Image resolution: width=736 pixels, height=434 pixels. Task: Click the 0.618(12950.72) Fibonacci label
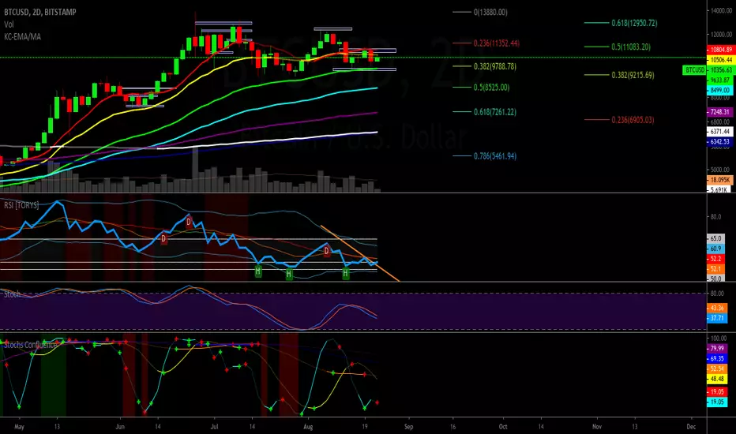coord(634,23)
